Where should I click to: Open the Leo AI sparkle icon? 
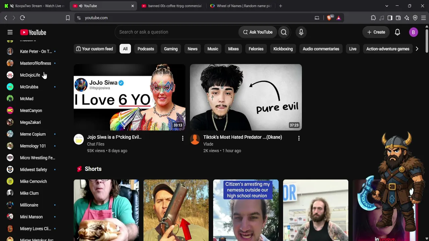click(x=407, y=18)
